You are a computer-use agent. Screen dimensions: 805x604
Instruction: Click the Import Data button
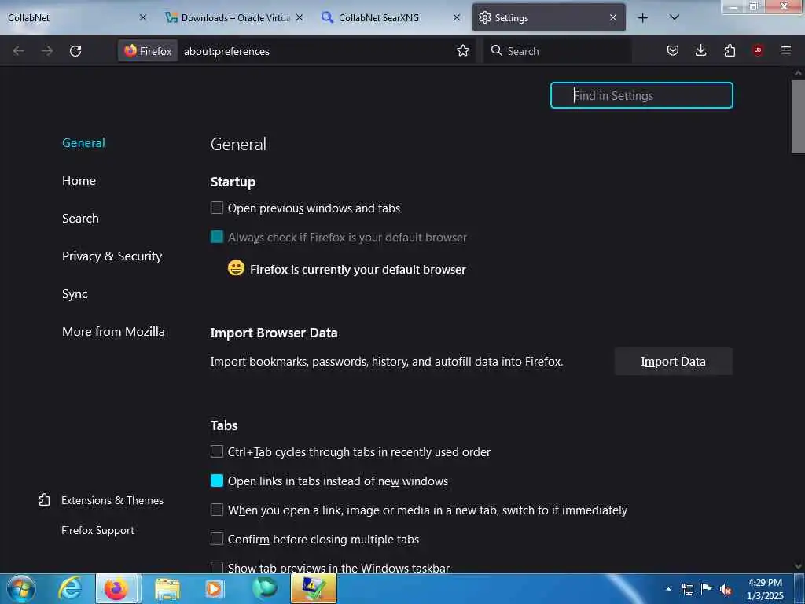click(673, 361)
